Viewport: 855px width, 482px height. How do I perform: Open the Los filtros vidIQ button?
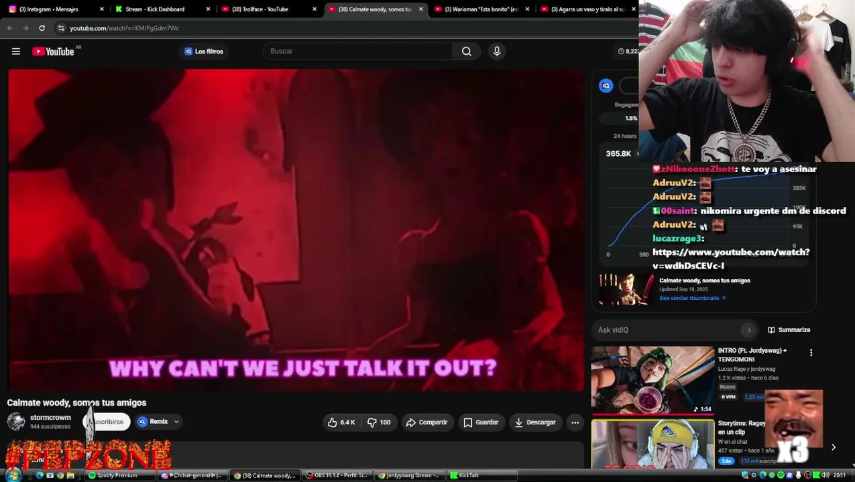tap(204, 52)
